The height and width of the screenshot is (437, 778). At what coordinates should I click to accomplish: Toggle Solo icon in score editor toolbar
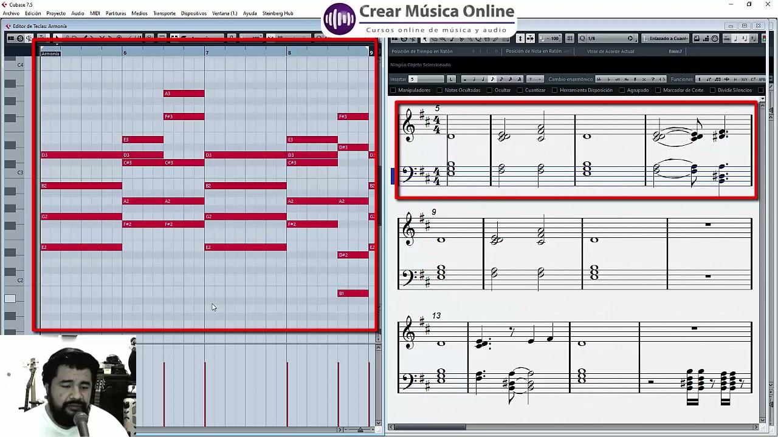404,38
